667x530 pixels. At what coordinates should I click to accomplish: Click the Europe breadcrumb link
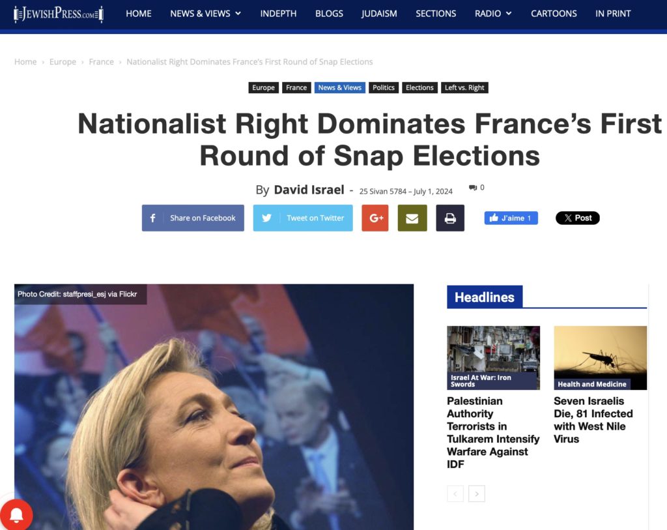pos(63,62)
